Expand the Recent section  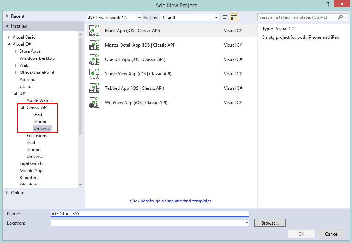[x=7, y=16]
